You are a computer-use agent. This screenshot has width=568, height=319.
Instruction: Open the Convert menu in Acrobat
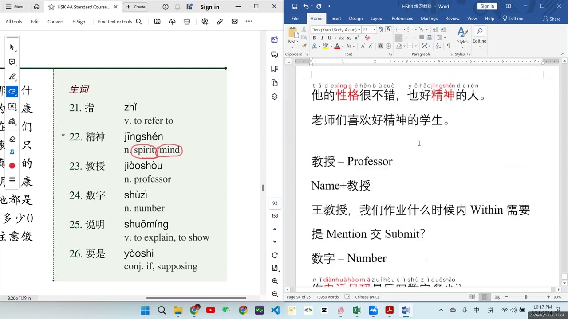coord(55,22)
